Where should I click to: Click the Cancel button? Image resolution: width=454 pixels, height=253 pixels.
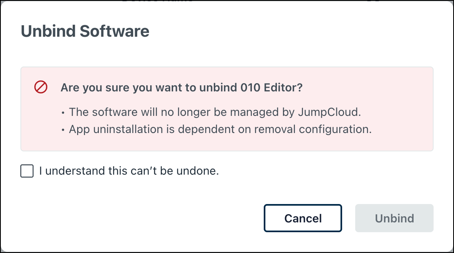tap(303, 218)
